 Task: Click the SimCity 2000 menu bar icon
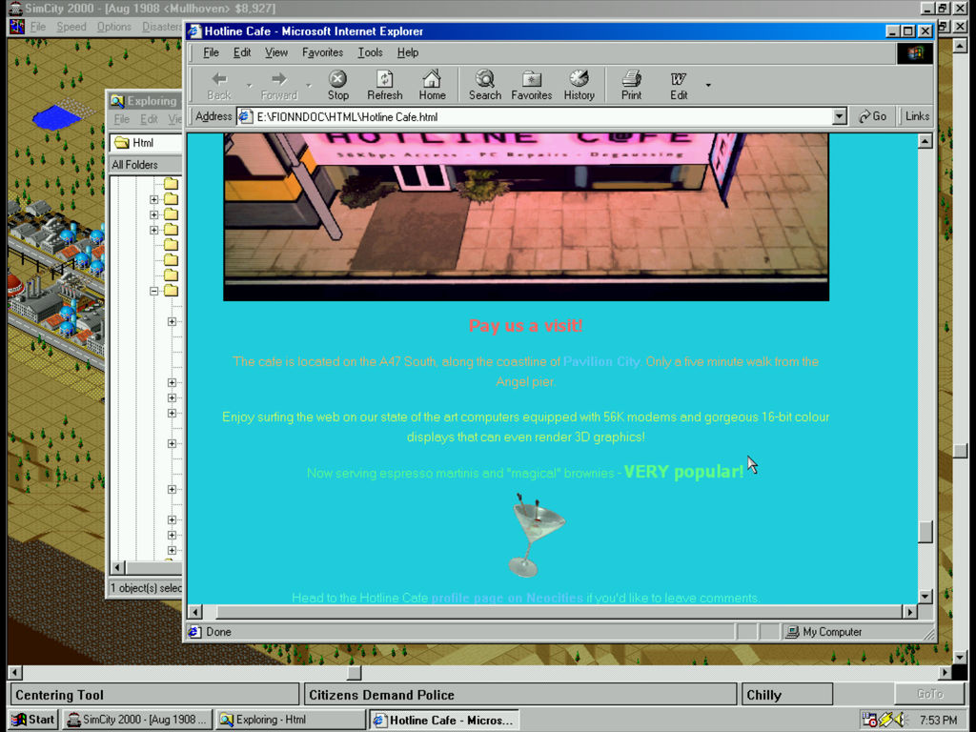[x=17, y=26]
